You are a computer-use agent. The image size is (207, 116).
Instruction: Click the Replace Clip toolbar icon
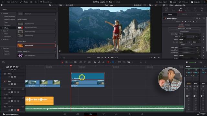point(89,62)
